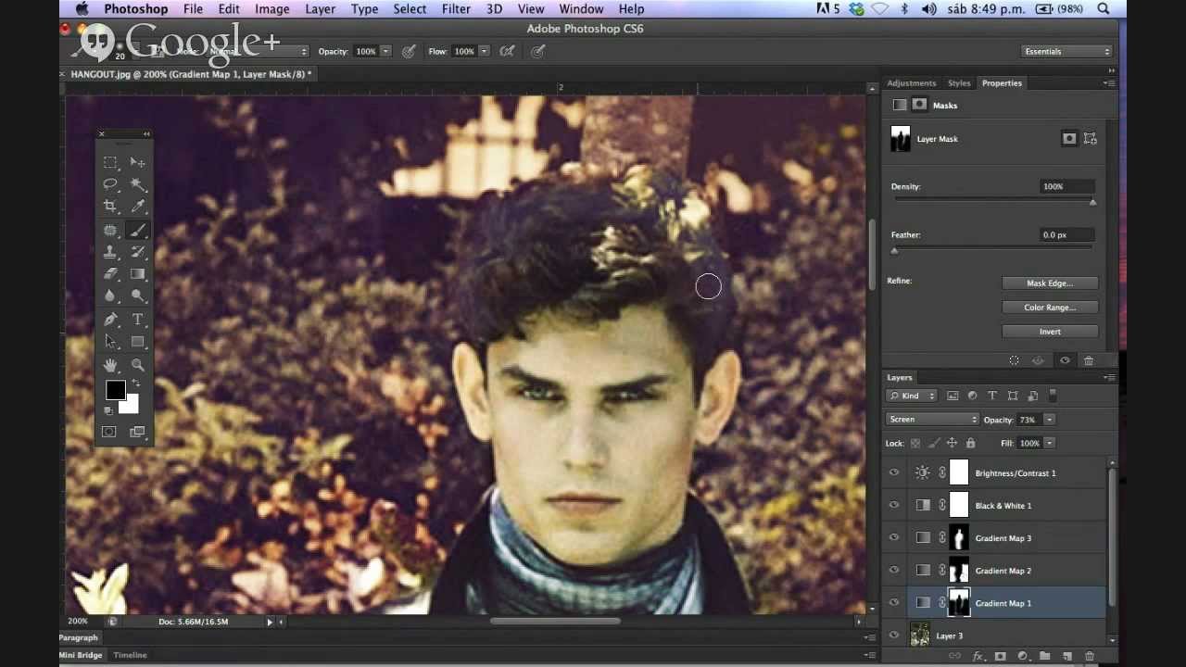Open the Image menu
The height and width of the screenshot is (667, 1186).
pyautogui.click(x=272, y=9)
